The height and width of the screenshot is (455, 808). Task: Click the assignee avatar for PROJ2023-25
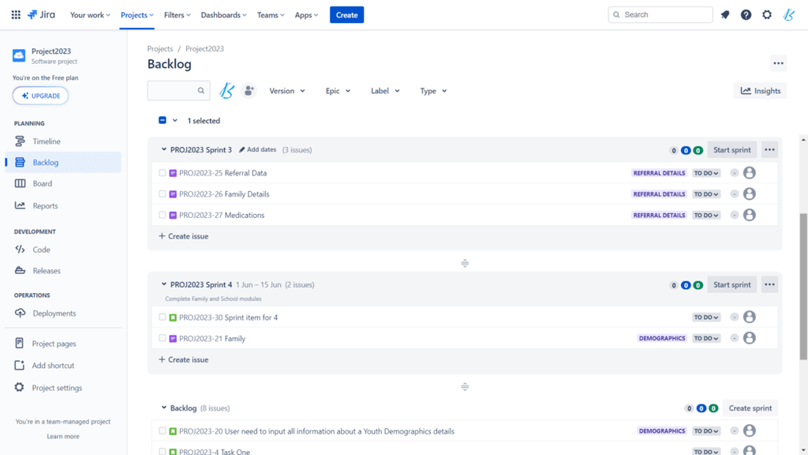click(750, 173)
